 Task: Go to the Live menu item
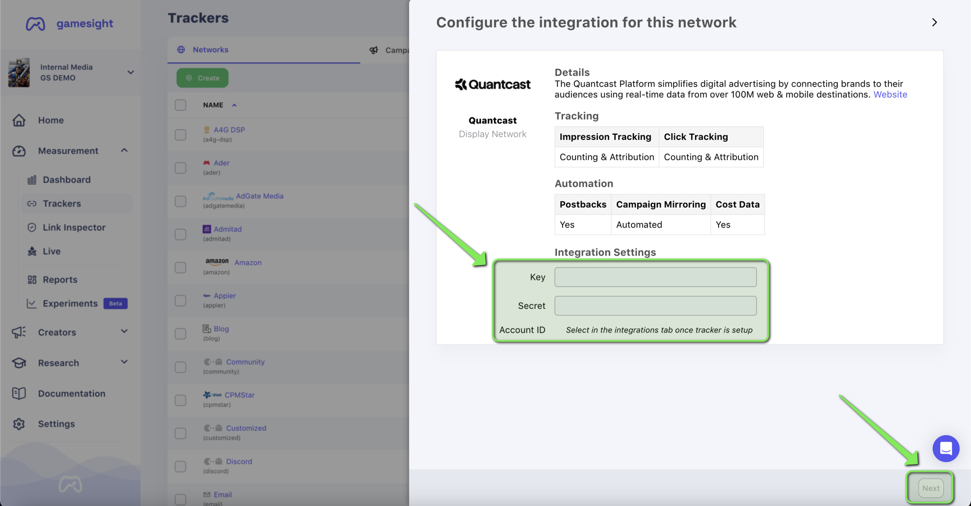(x=52, y=251)
